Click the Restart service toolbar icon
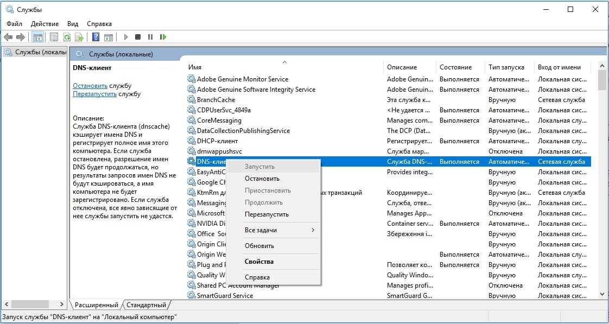 point(163,37)
